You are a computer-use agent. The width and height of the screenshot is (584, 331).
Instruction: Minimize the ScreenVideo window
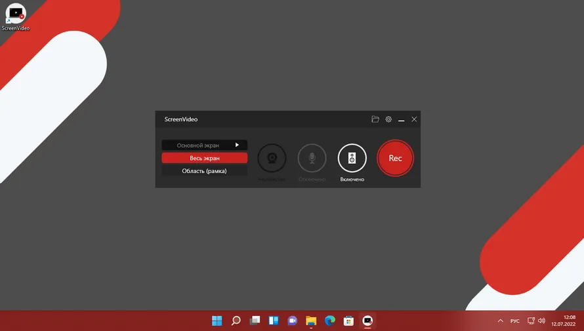pos(401,120)
